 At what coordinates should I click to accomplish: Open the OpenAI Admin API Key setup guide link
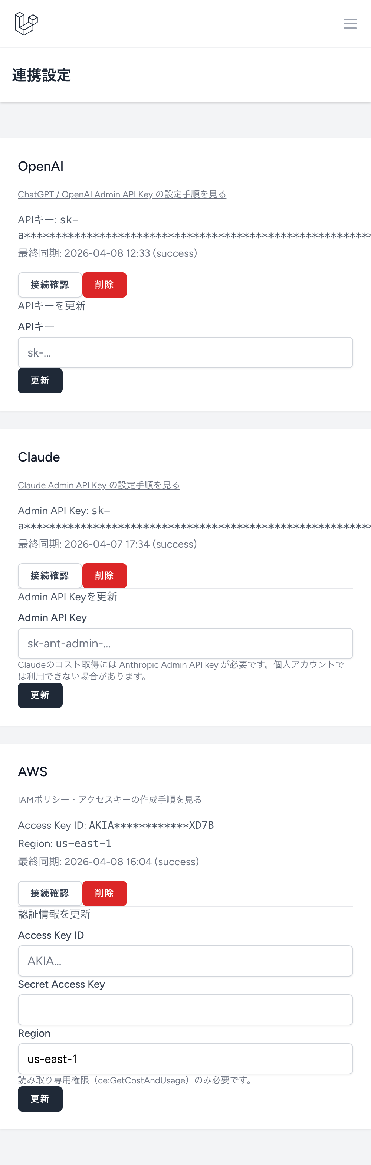[x=122, y=194]
